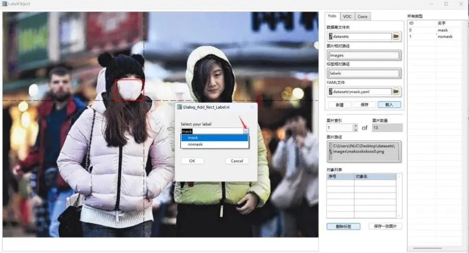The height and width of the screenshot is (253, 469).
Task: Click the 保存 (Save) button
Action: click(x=364, y=105)
